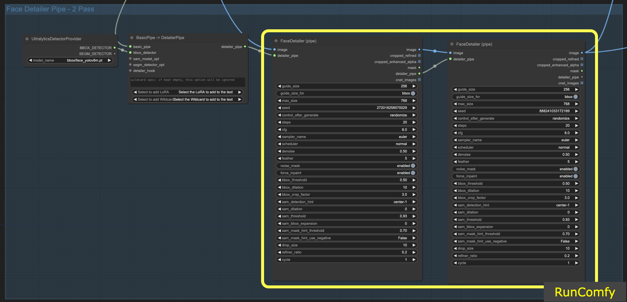Click the cropped_refined batch output icon

coord(420,55)
